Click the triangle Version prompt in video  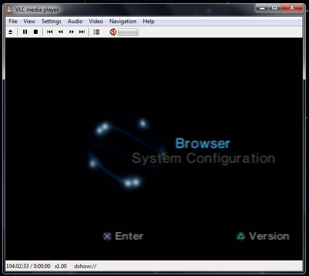(x=263, y=236)
